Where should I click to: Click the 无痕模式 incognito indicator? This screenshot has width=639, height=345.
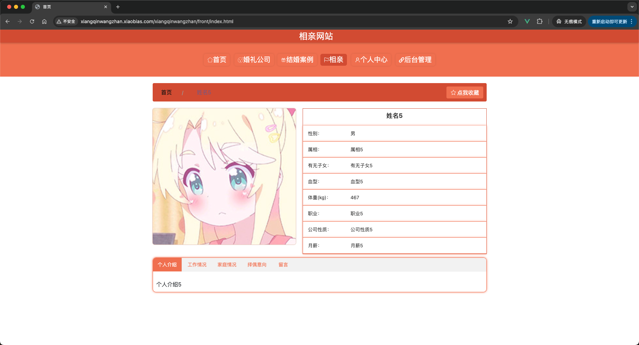pos(569,21)
